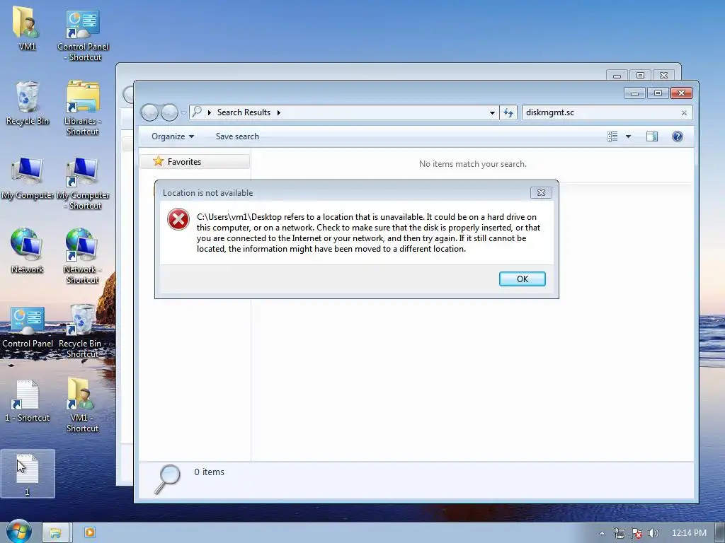Close the Location is not available dialog
Screen dimensions: 725x543
tap(541, 192)
